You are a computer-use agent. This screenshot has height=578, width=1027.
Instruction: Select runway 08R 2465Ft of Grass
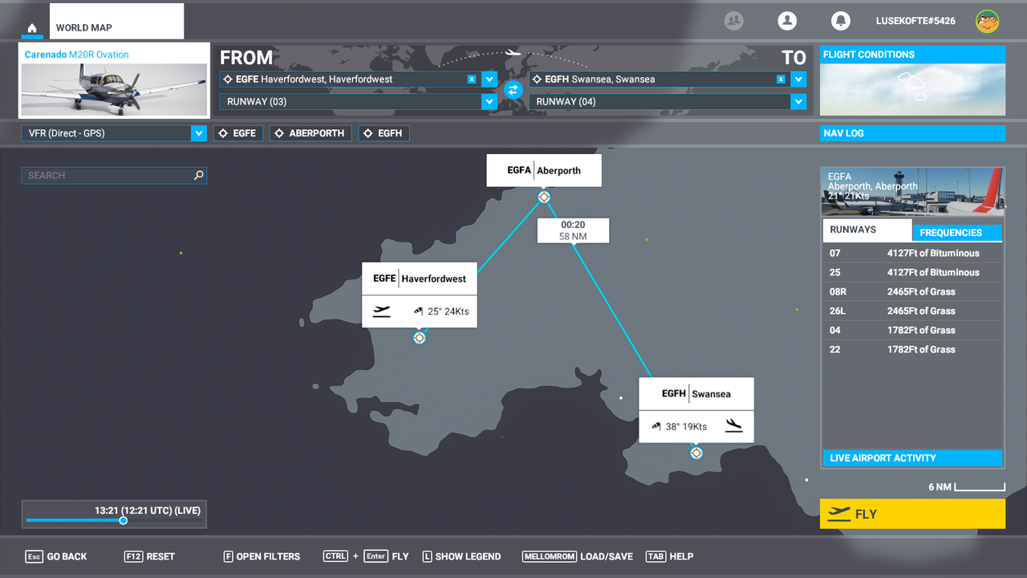912,291
